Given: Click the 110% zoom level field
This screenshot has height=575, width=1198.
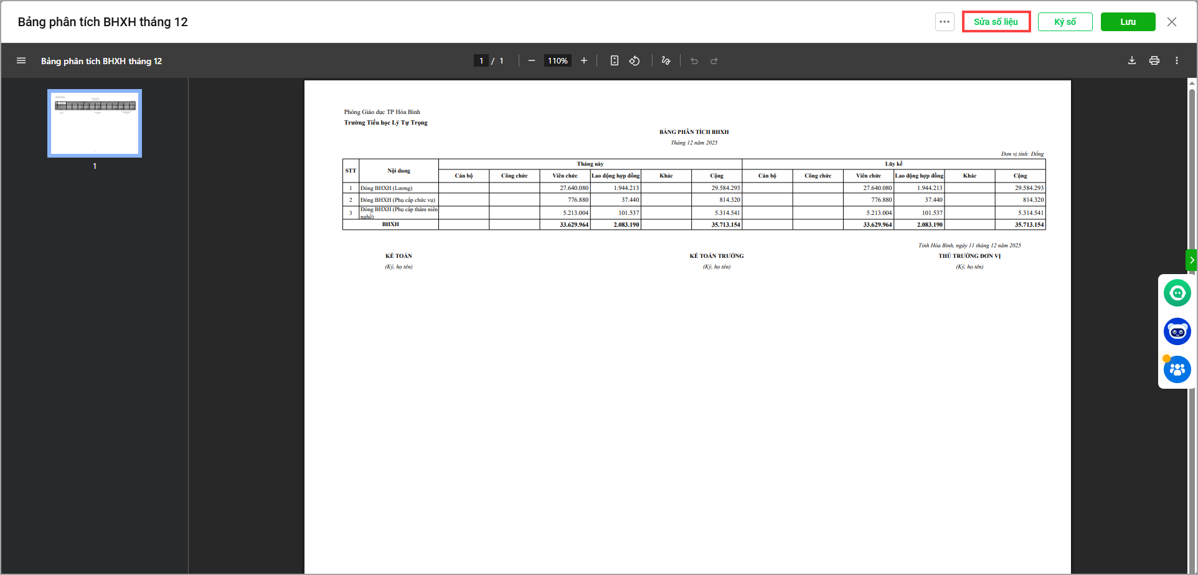Looking at the screenshot, I should pyautogui.click(x=557, y=61).
